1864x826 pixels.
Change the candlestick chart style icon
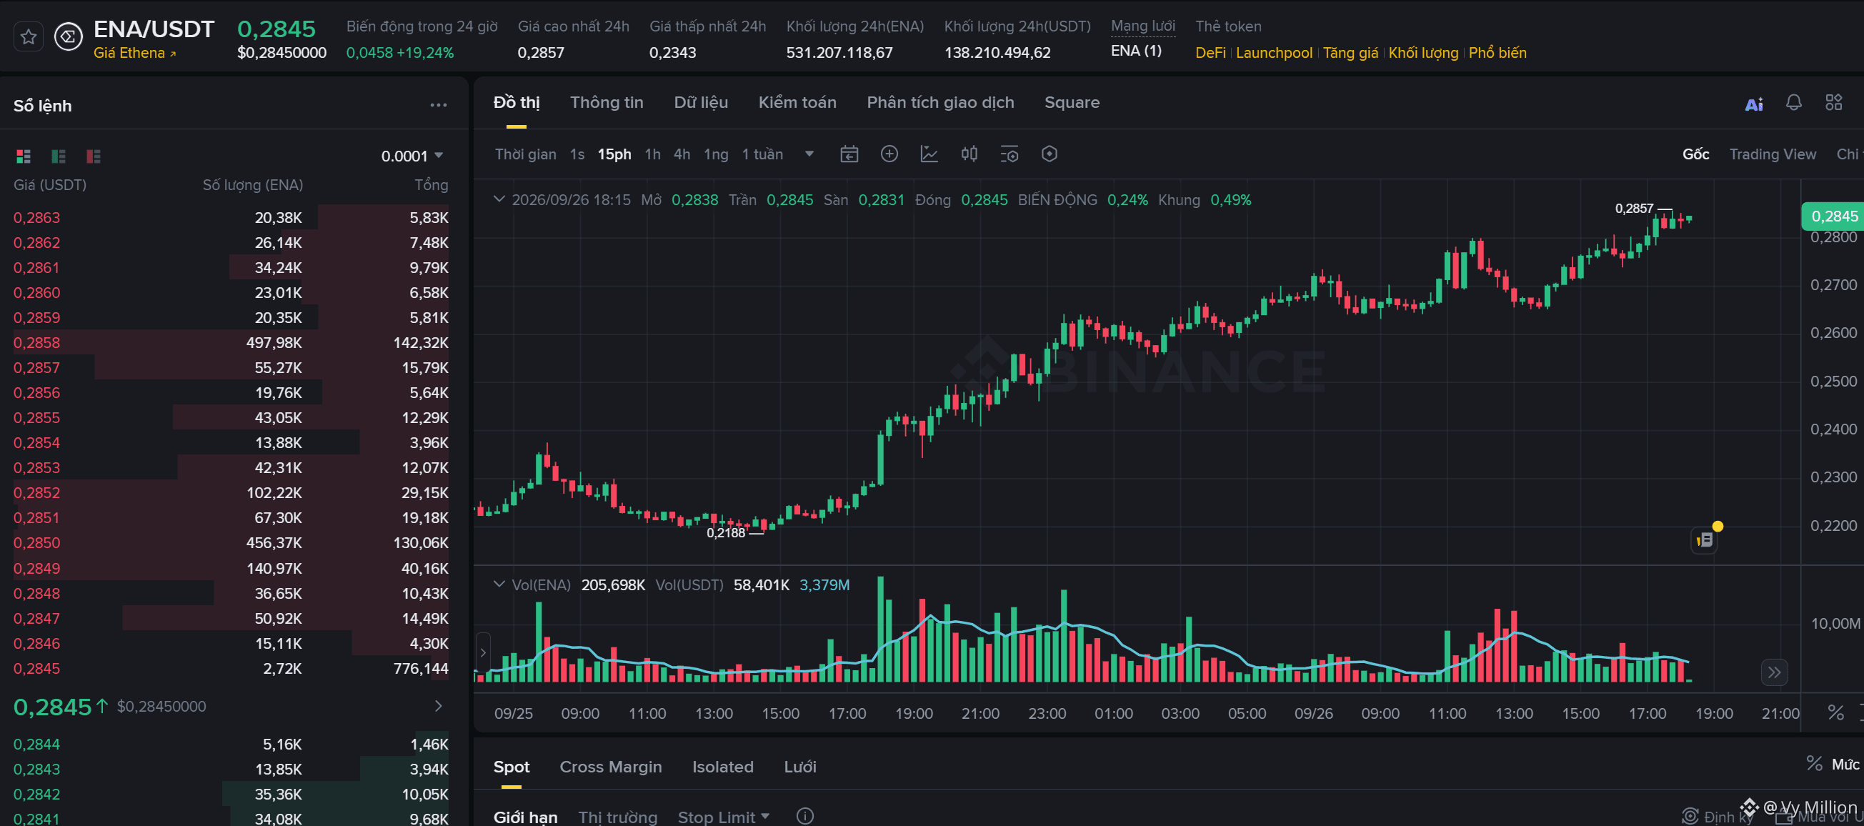[969, 154]
